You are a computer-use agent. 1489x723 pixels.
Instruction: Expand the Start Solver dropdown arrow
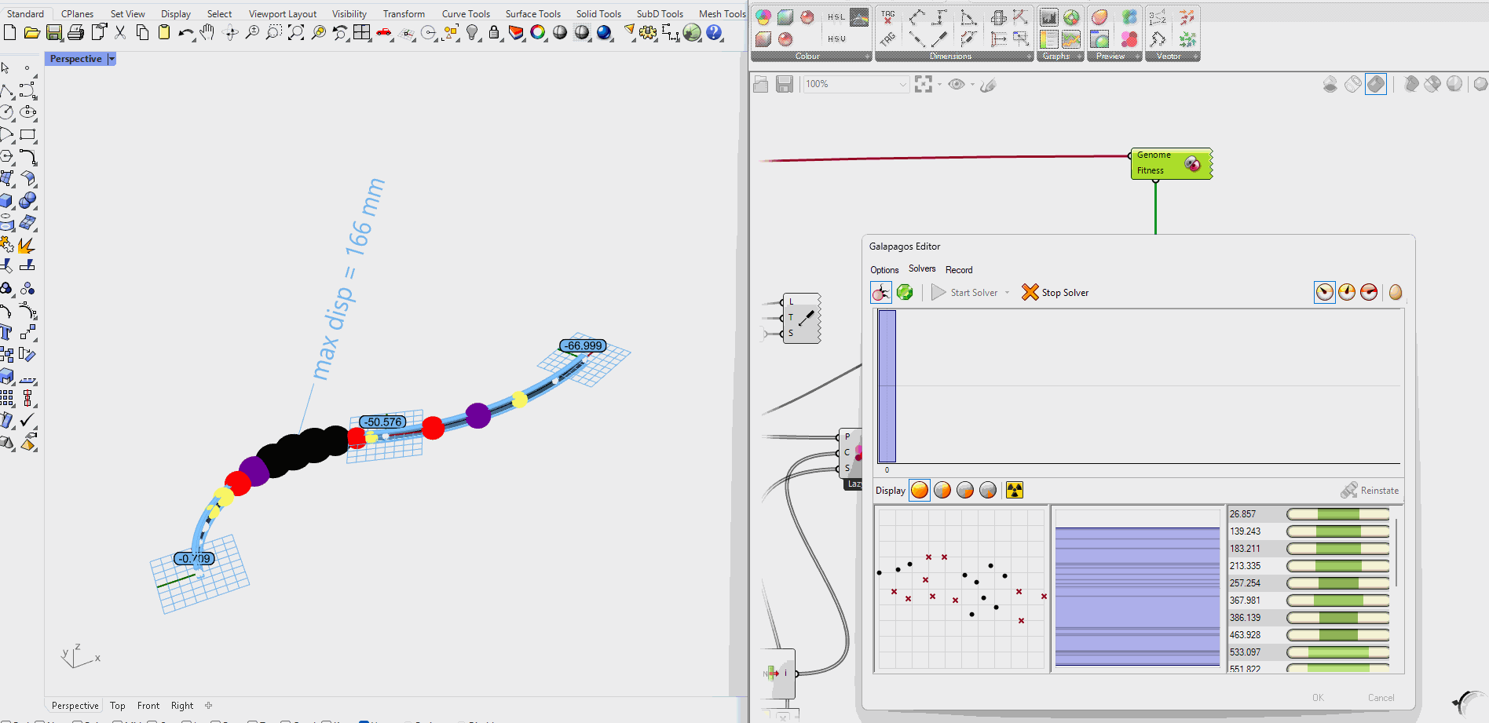[x=1007, y=293]
